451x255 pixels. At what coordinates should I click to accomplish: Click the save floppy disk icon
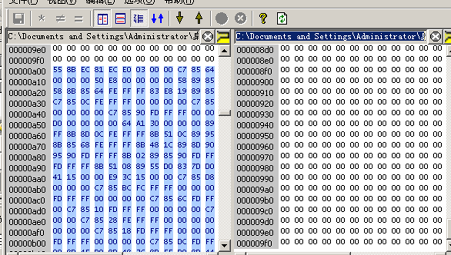tap(18, 19)
